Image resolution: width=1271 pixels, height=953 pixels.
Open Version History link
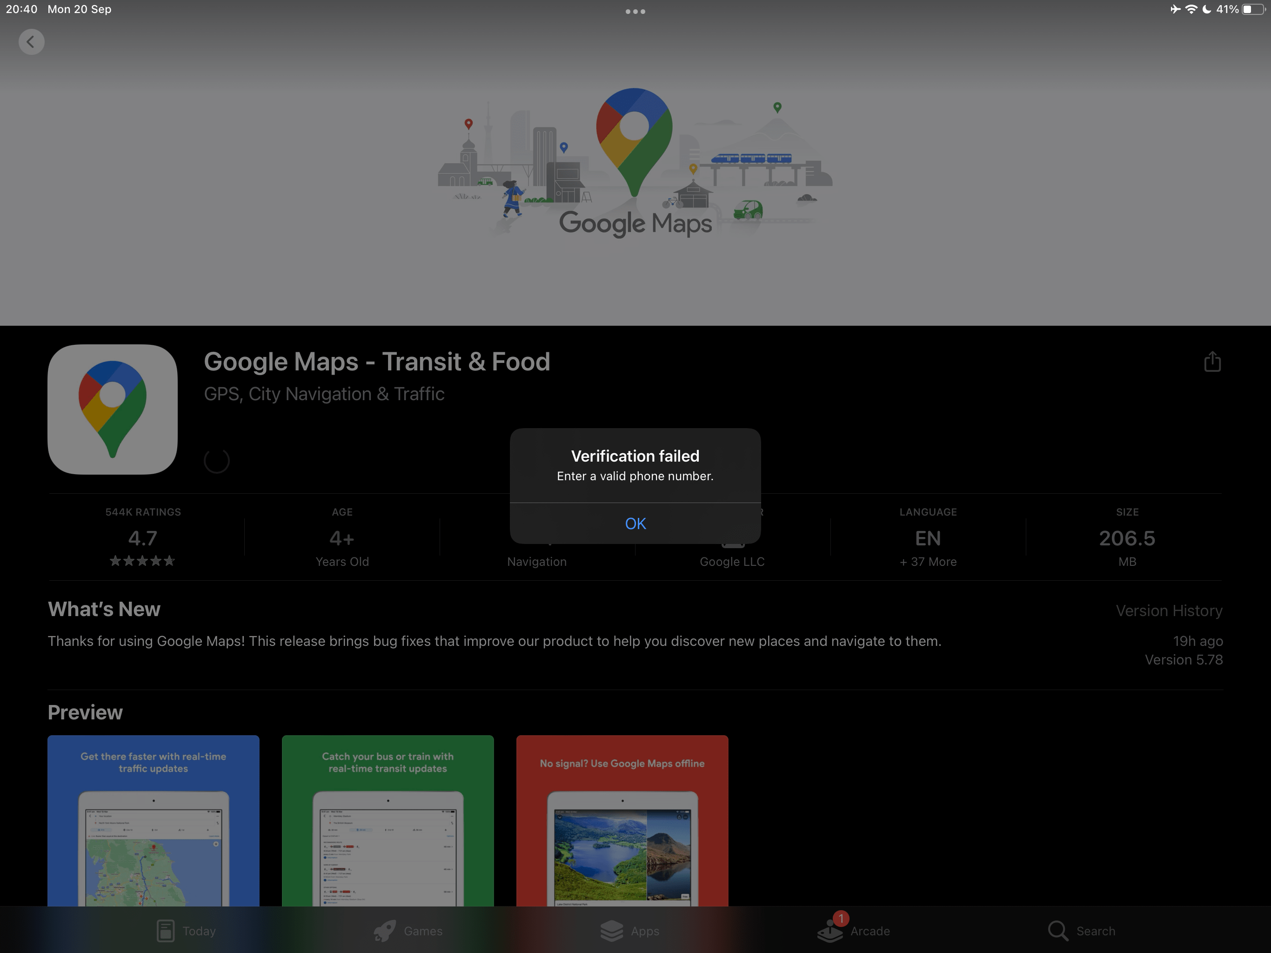[1169, 611]
